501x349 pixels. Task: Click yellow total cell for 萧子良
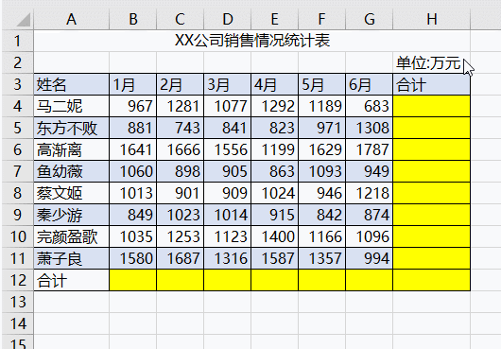click(x=432, y=258)
